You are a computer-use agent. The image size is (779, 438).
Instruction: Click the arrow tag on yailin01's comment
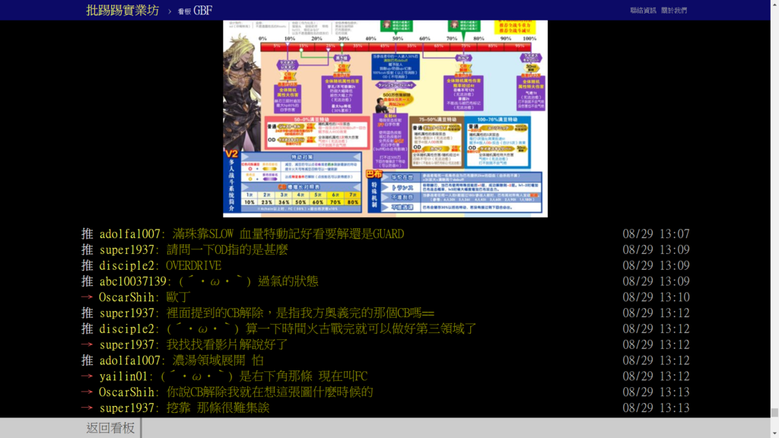87,376
